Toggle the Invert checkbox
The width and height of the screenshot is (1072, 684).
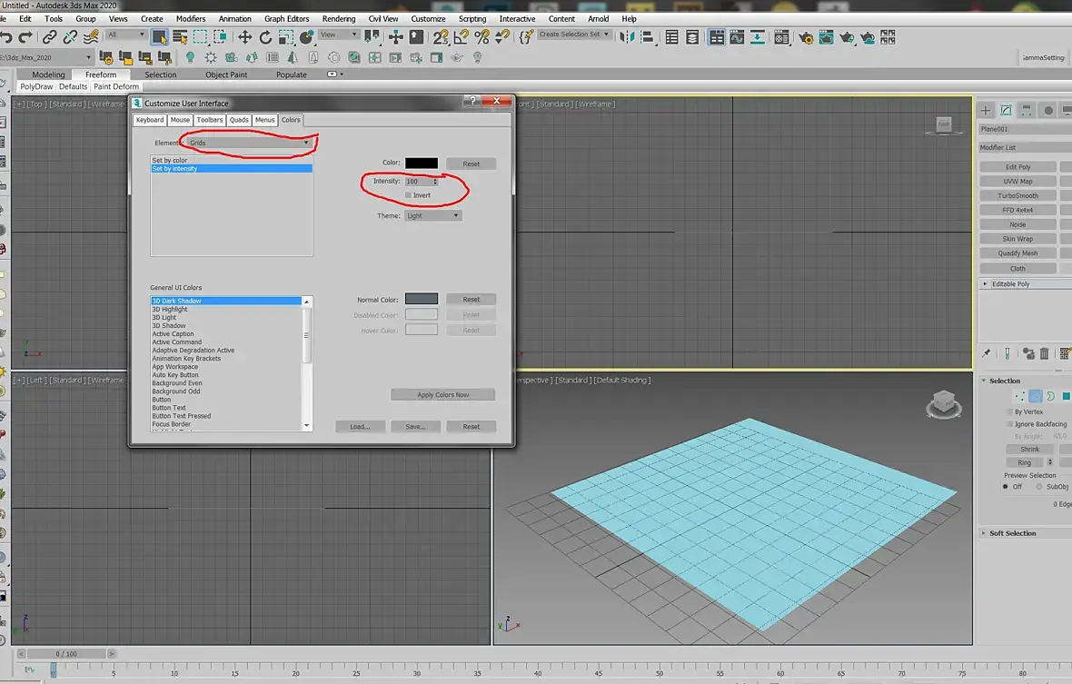[409, 195]
